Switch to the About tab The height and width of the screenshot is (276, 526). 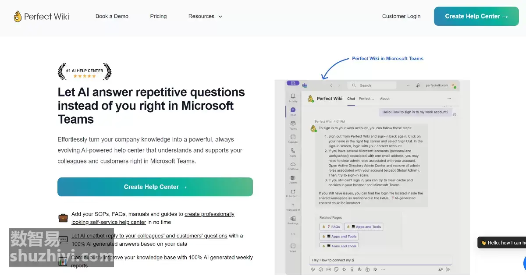385,99
